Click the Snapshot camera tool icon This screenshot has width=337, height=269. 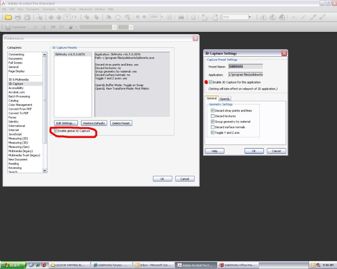click(181, 17)
